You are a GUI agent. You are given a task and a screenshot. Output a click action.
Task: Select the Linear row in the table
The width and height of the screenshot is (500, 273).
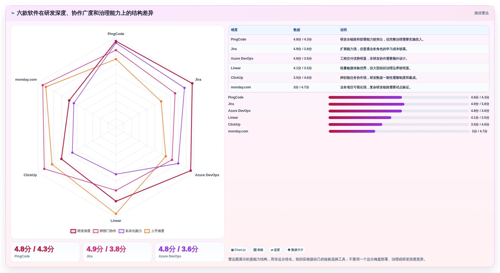pyautogui.click(x=359, y=68)
